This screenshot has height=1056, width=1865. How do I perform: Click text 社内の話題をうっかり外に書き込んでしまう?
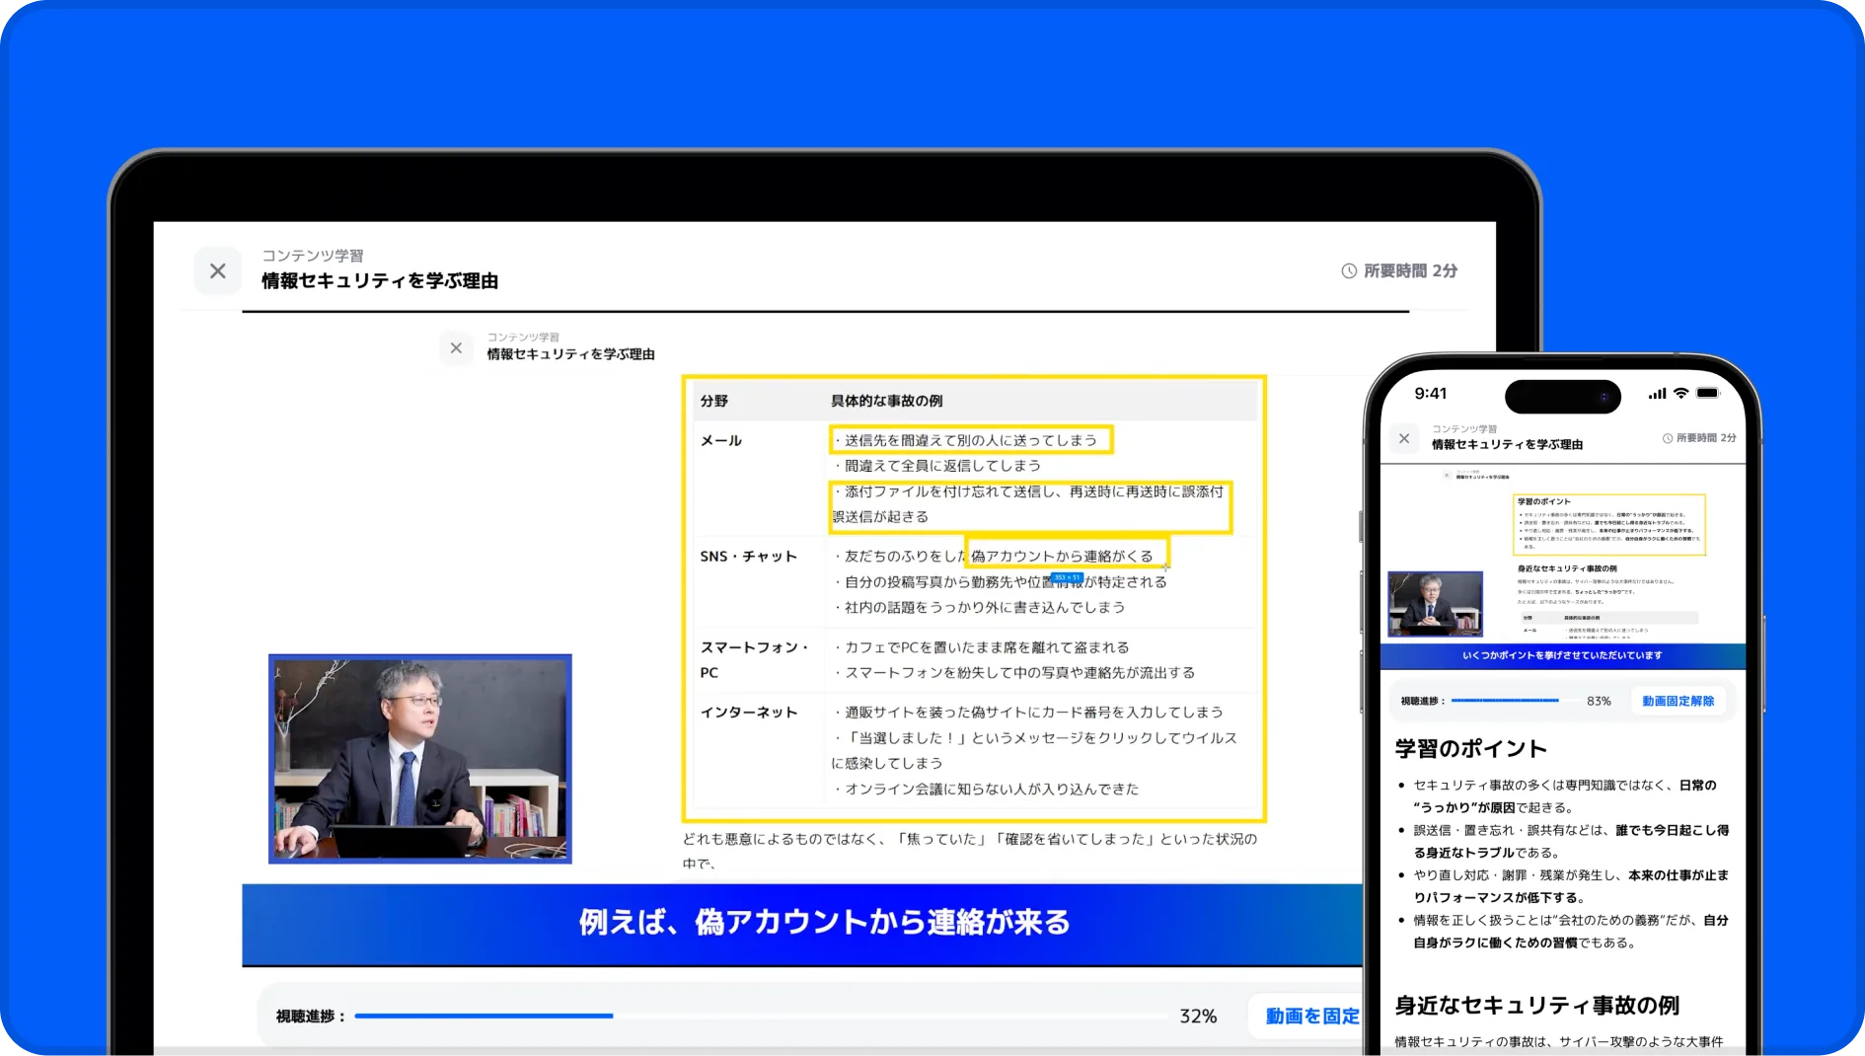pos(985,608)
